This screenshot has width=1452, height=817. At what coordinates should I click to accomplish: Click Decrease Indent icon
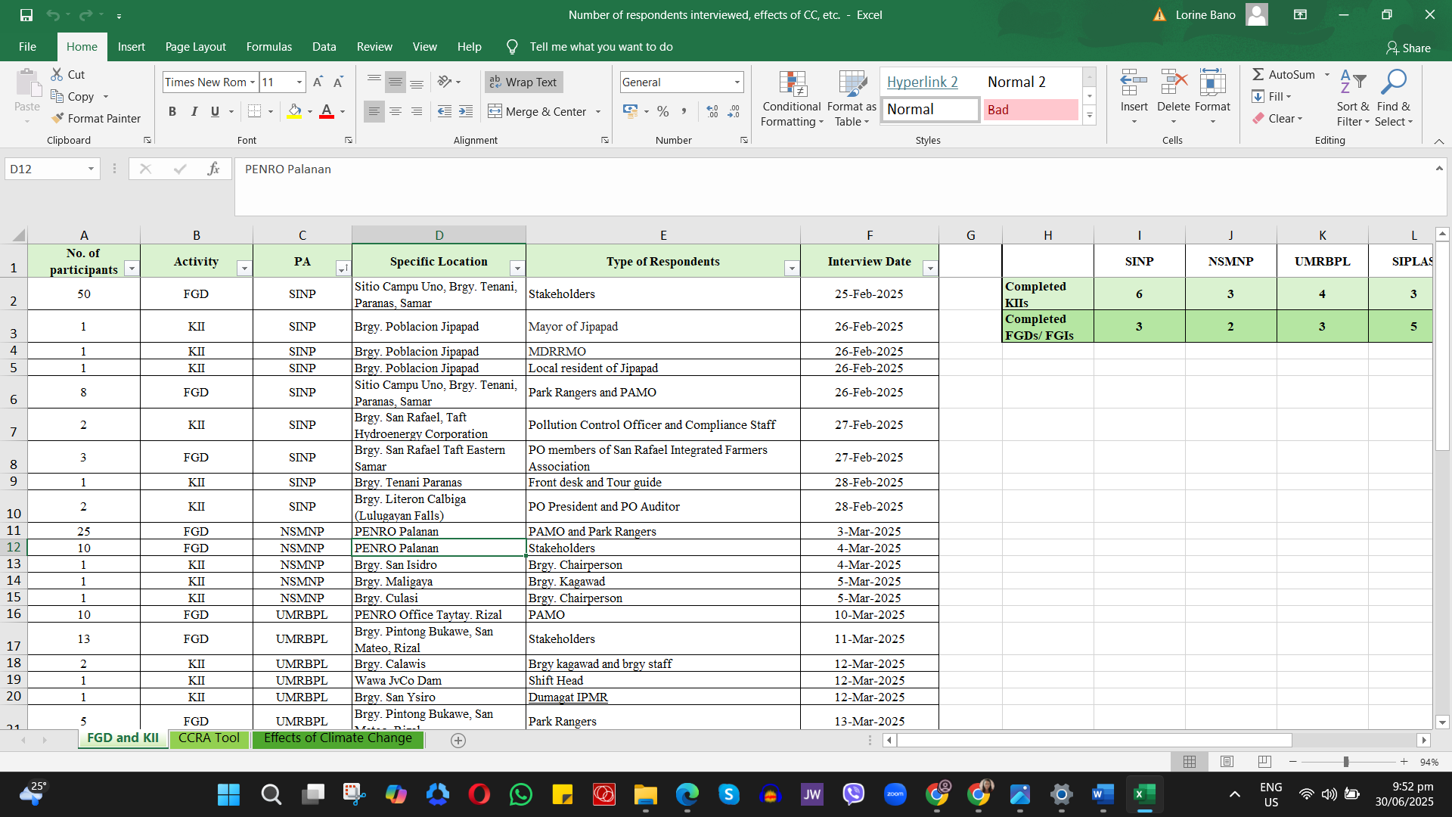pos(445,111)
